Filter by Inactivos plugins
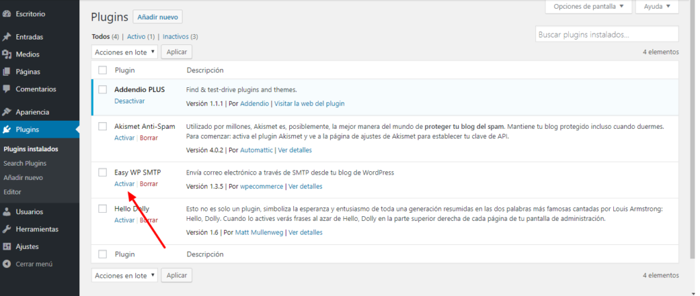The width and height of the screenshot is (700, 296). [176, 37]
